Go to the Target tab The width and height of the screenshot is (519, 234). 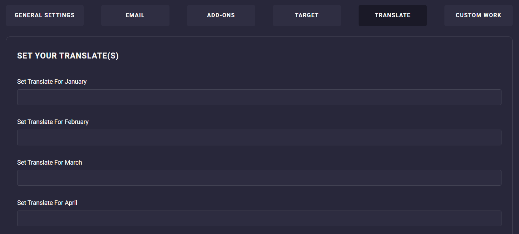click(307, 15)
